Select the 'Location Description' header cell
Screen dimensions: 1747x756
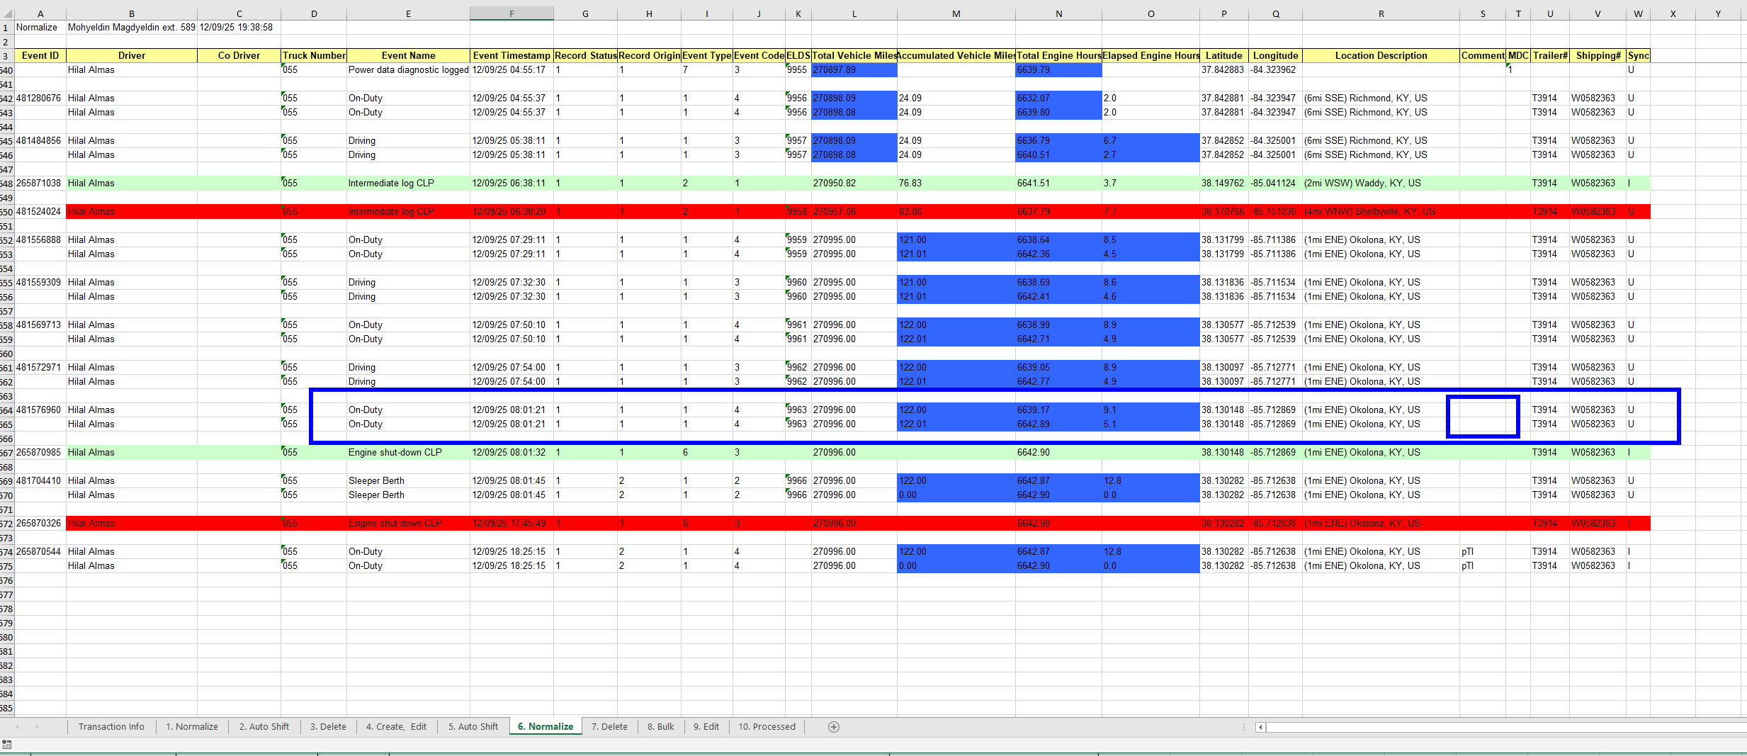pyautogui.click(x=1381, y=56)
